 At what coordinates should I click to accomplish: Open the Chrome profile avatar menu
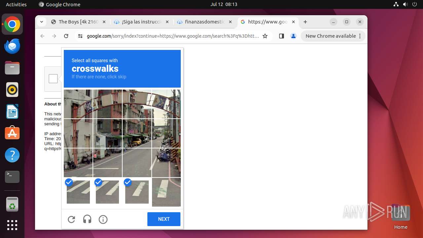(x=293, y=36)
